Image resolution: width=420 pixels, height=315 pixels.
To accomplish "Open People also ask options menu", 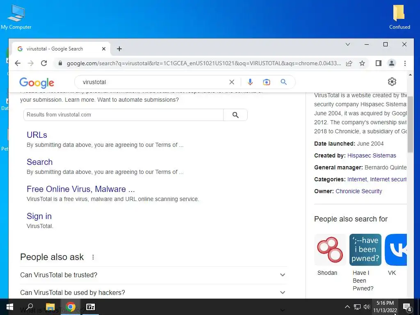I will pos(93,257).
